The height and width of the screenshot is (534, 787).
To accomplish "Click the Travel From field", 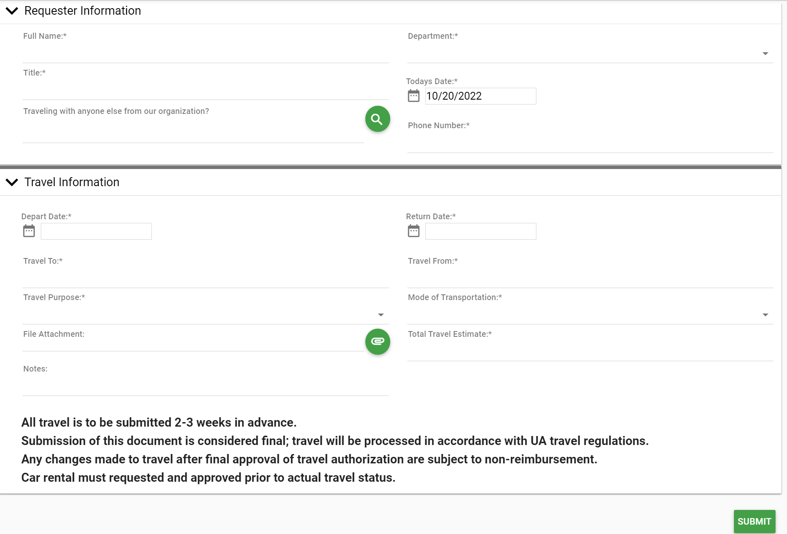I will (x=590, y=278).
